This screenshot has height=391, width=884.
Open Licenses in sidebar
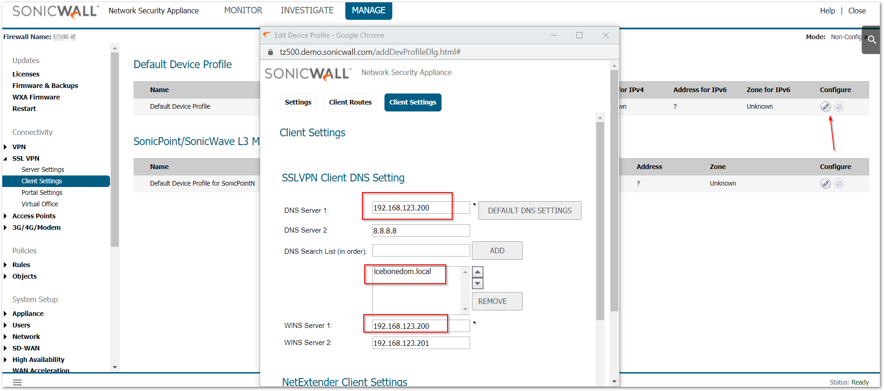pos(26,74)
